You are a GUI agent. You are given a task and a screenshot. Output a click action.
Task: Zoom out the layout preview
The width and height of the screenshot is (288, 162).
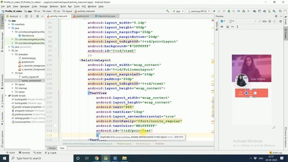pyautogui.click(x=260, y=21)
